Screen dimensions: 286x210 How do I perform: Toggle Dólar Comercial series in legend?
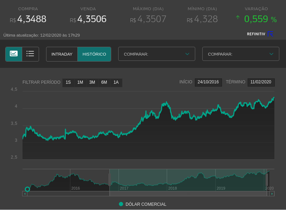[x=142, y=204]
